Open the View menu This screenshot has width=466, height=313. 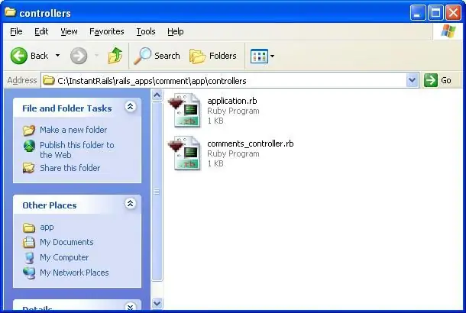(69, 31)
